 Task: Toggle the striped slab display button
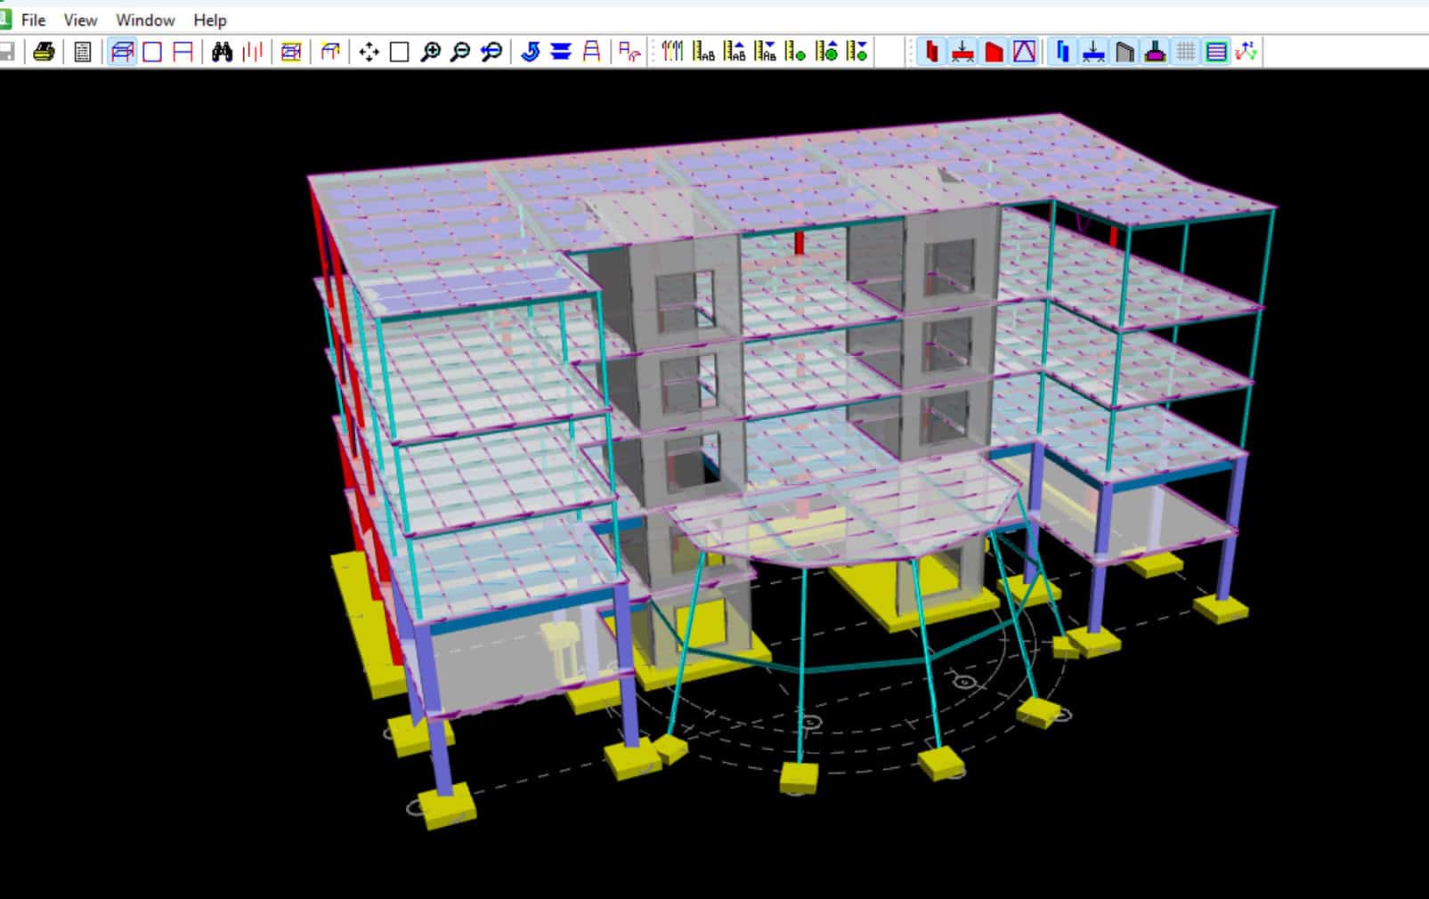(1216, 52)
